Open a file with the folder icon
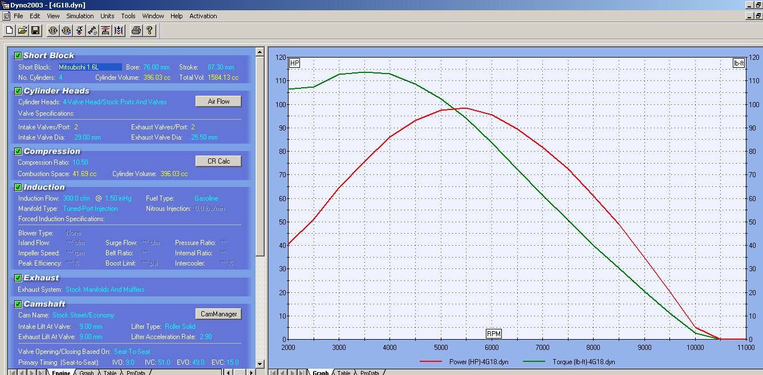 (x=22, y=30)
